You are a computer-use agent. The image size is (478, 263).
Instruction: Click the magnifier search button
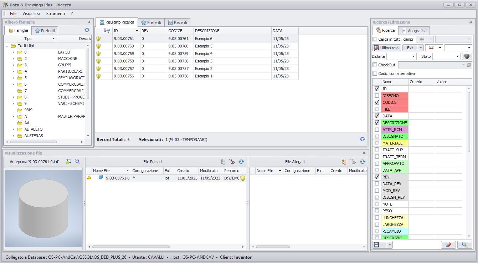[x=465, y=245]
